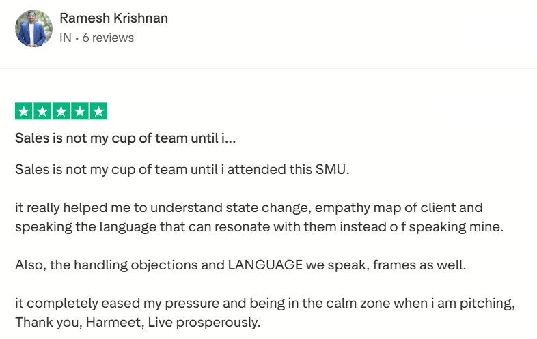
Task: Click the first green star in the rating
Action: [23, 111]
